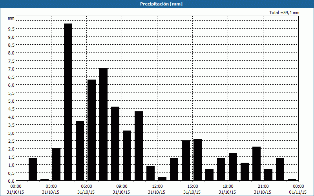Select the 2,5 y-axis value
The image size is (314, 196).
[11, 141]
